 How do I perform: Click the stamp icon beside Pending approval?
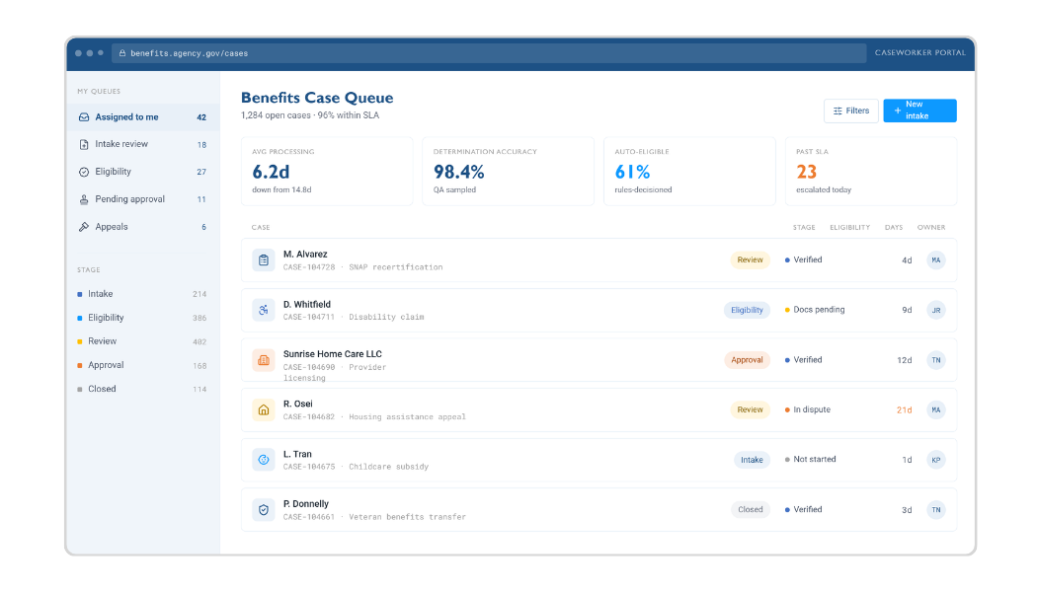84,199
